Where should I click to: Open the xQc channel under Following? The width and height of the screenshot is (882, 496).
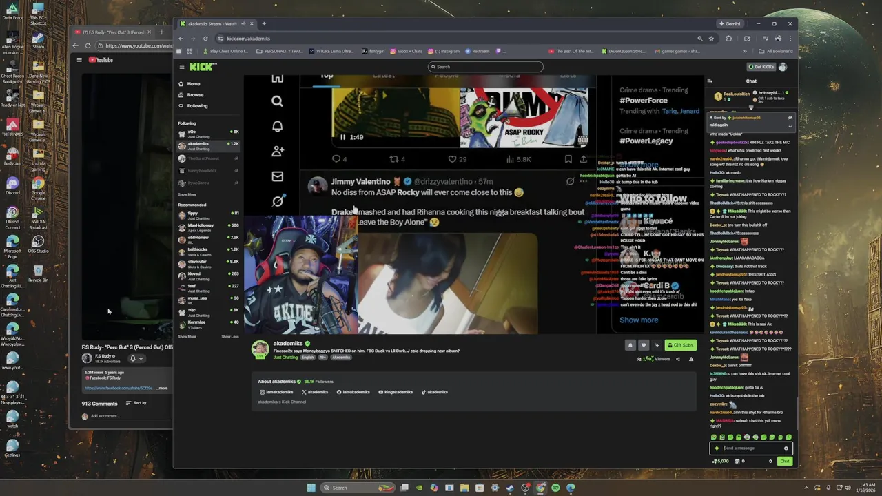pyautogui.click(x=208, y=133)
